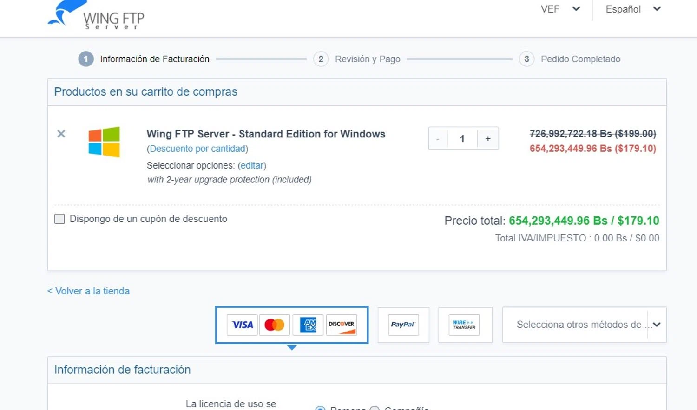Screen dimensions: 697x410
Task: Click the red discounted price 654,293,449.96 Bs
Action: point(593,149)
